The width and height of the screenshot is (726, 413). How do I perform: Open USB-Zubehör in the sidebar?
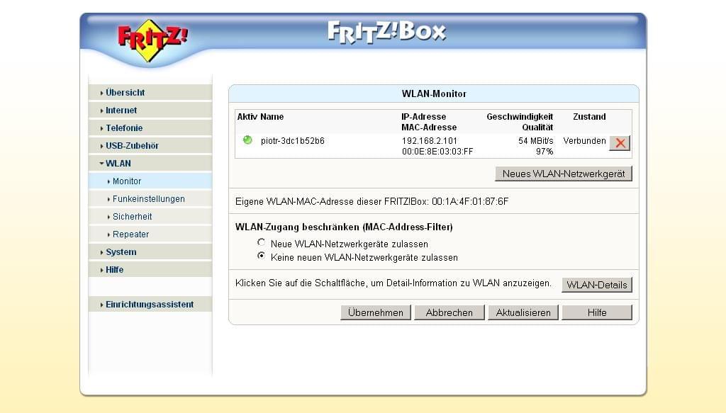point(132,146)
